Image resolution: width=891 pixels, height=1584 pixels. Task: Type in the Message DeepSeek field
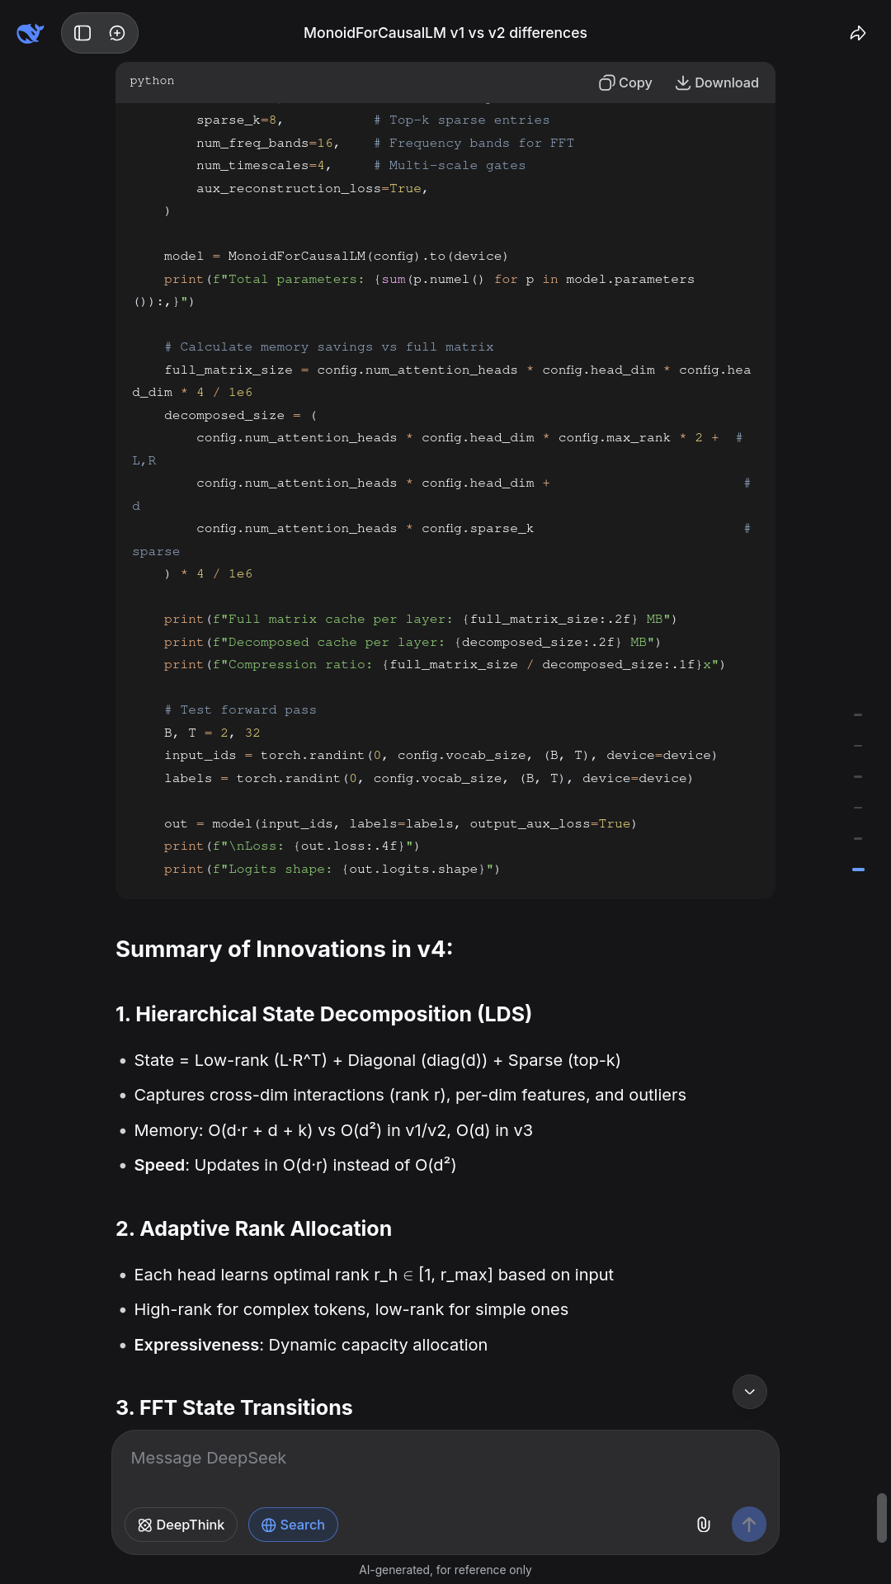(x=445, y=1459)
